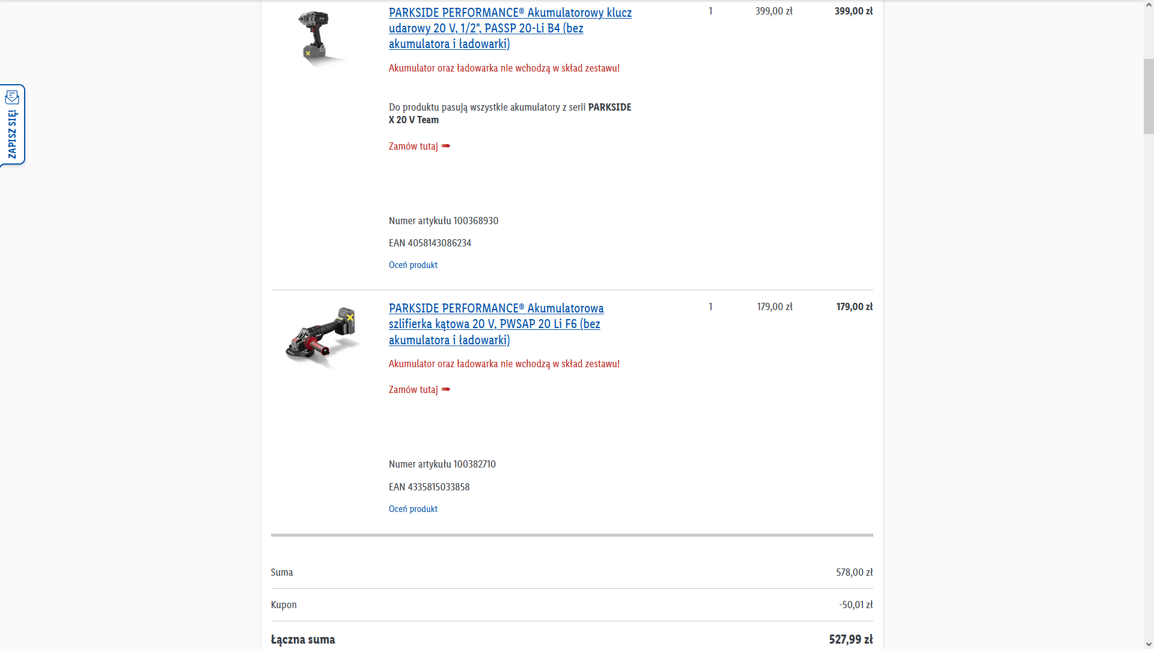Click 'Zamów tutaj' under the impact wrench
This screenshot has width=1154, height=649.
(x=414, y=146)
